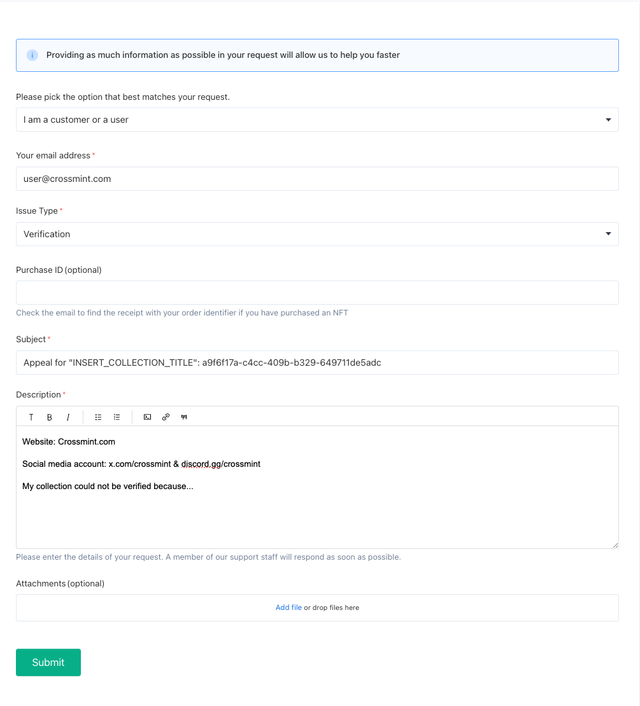Toggle italic formatting in the description
The height and width of the screenshot is (706, 640).
68,417
